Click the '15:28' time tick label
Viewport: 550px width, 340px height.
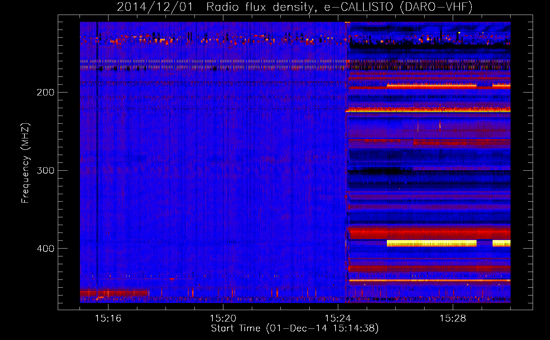click(453, 319)
